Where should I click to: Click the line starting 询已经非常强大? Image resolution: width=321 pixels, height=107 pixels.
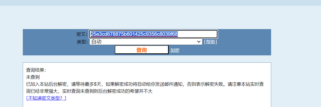[89, 91]
